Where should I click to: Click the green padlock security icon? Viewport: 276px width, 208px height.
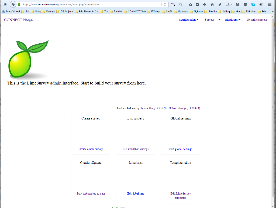pyautogui.click(x=19, y=4)
